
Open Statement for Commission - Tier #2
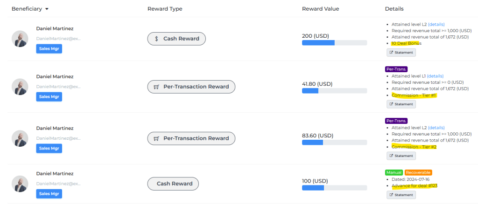point(401,156)
